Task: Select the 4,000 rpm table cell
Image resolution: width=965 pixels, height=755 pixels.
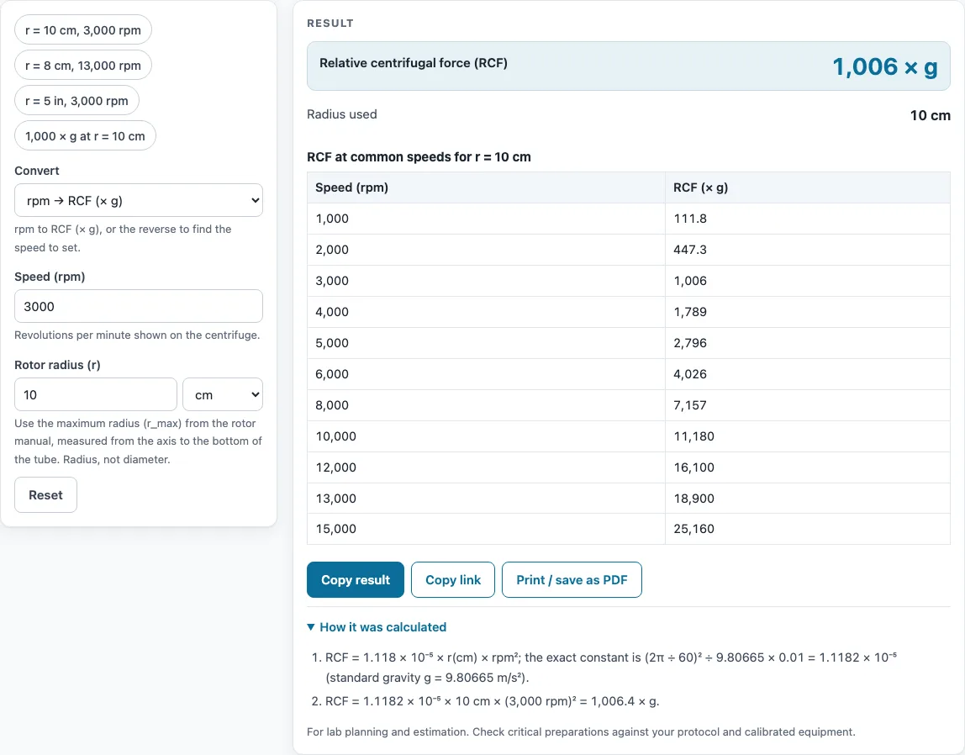Action: tap(486, 312)
